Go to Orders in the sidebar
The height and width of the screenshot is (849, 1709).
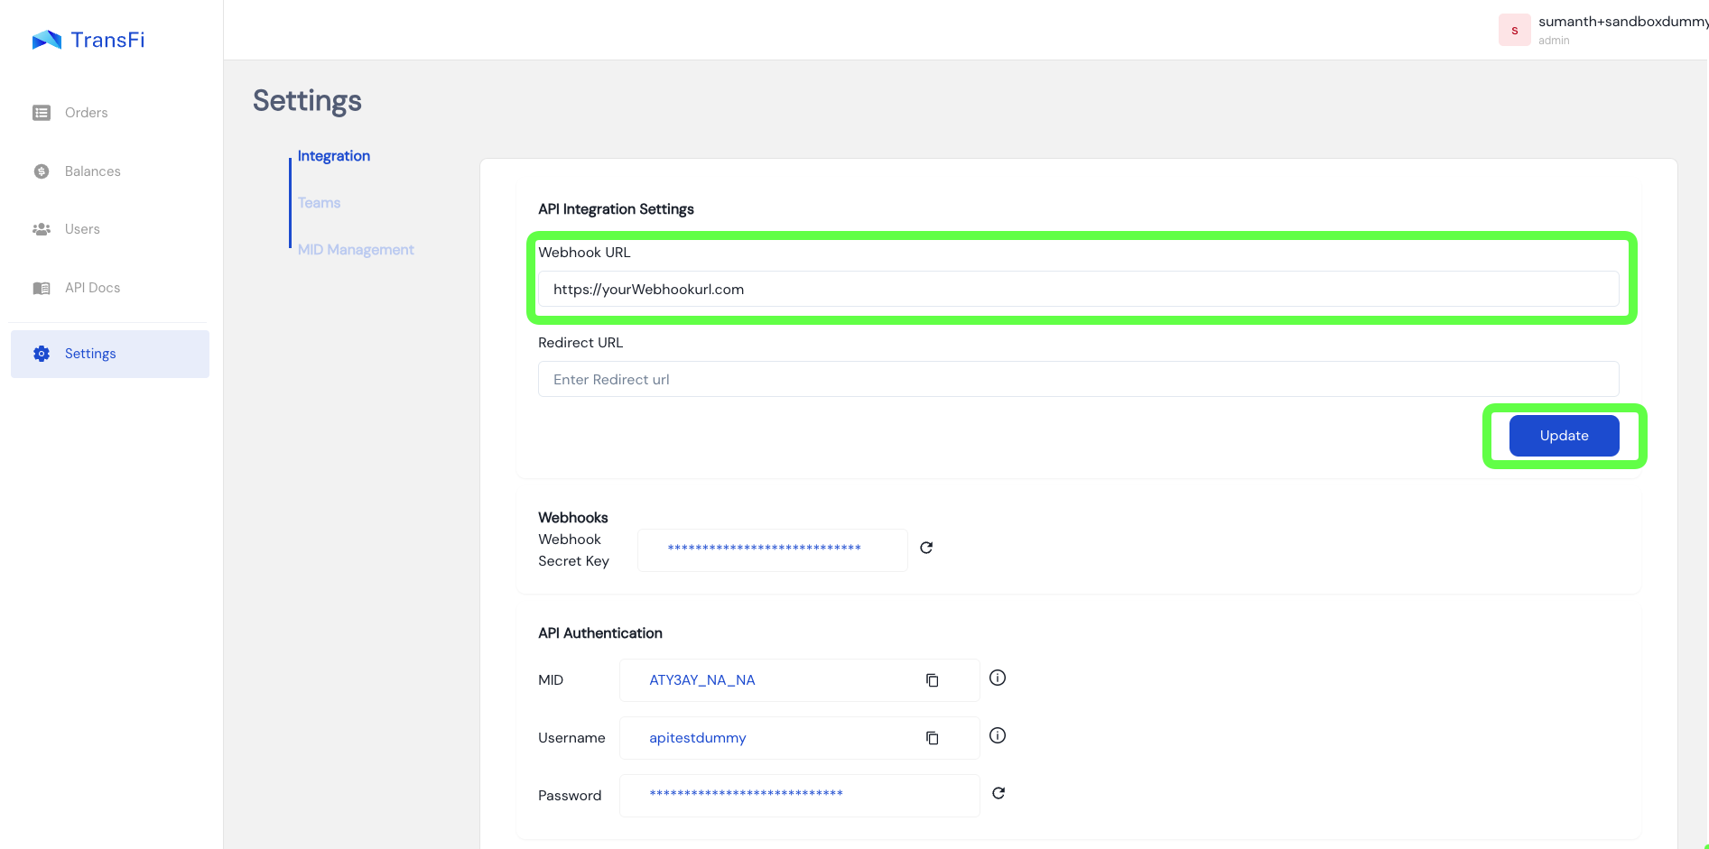(87, 113)
